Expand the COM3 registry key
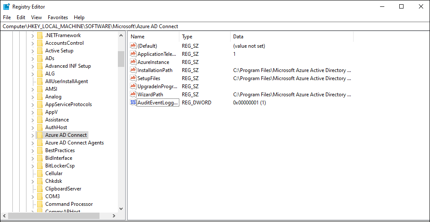430x222 pixels. tap(32, 196)
